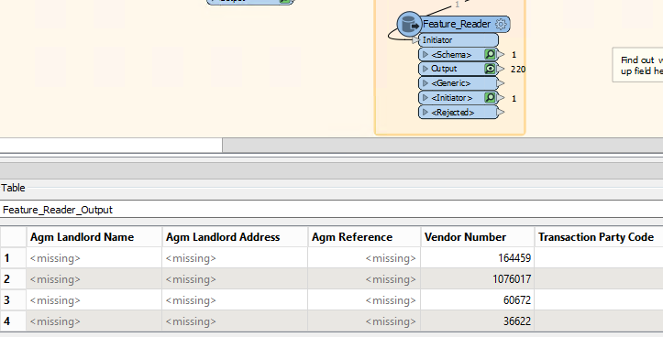Click Agm Reference cell in row 3
Image resolution: width=663 pixels, height=337 pixels.
pos(364,300)
